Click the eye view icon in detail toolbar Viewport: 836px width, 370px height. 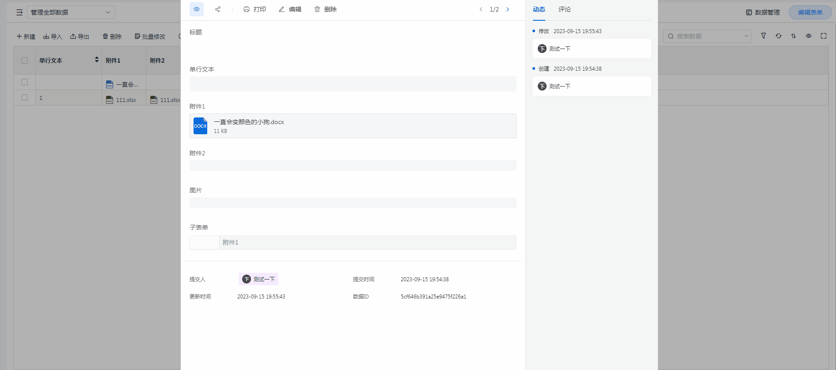pyautogui.click(x=197, y=9)
